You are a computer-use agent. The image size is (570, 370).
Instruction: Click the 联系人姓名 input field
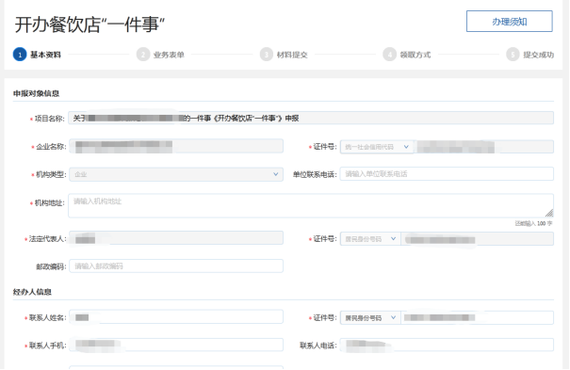pos(176,317)
